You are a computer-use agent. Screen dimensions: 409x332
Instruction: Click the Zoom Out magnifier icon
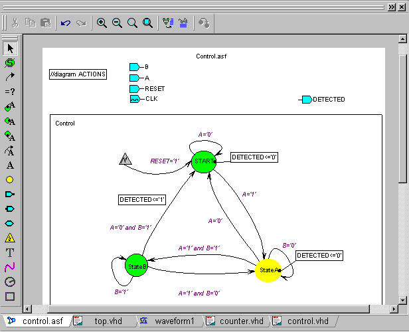coord(117,23)
